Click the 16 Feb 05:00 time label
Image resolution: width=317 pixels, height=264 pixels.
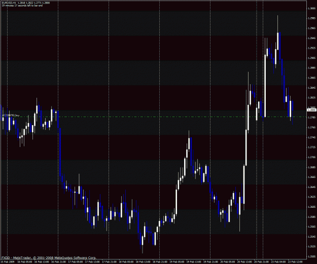coord(25,262)
